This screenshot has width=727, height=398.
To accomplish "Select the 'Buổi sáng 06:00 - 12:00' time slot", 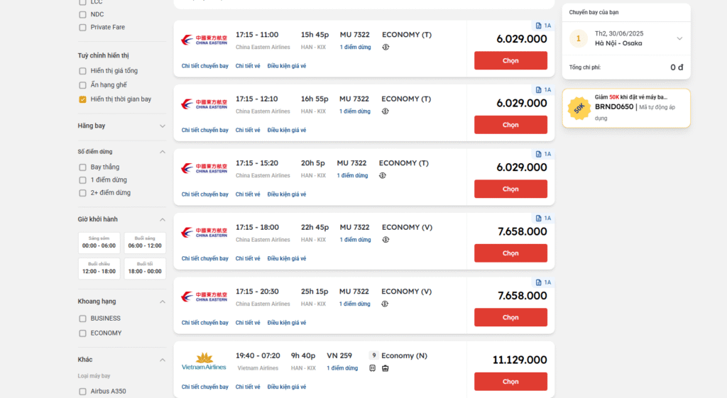I will pos(145,243).
